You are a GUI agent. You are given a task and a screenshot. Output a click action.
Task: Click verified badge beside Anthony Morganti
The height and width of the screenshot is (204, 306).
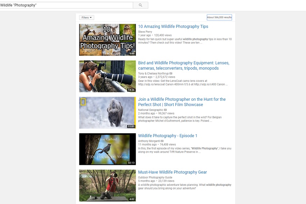(x=162, y=141)
